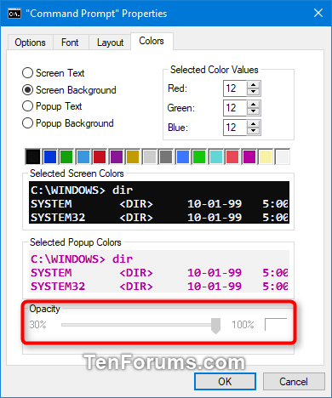332x398 pixels.
Task: Decrease the Blue value with down arrow
Action: pos(254,131)
